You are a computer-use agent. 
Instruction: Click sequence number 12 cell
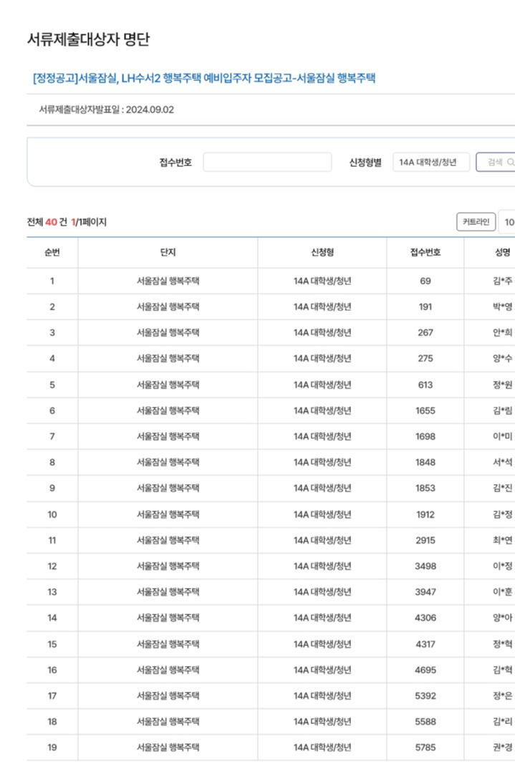click(x=52, y=566)
